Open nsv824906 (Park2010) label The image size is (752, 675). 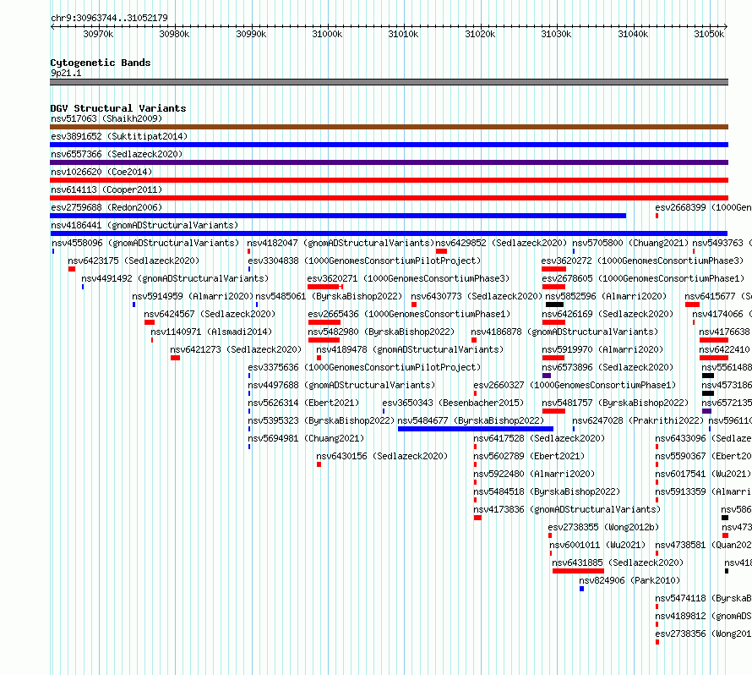[x=629, y=580]
